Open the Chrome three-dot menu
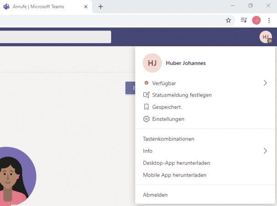 coord(269,20)
